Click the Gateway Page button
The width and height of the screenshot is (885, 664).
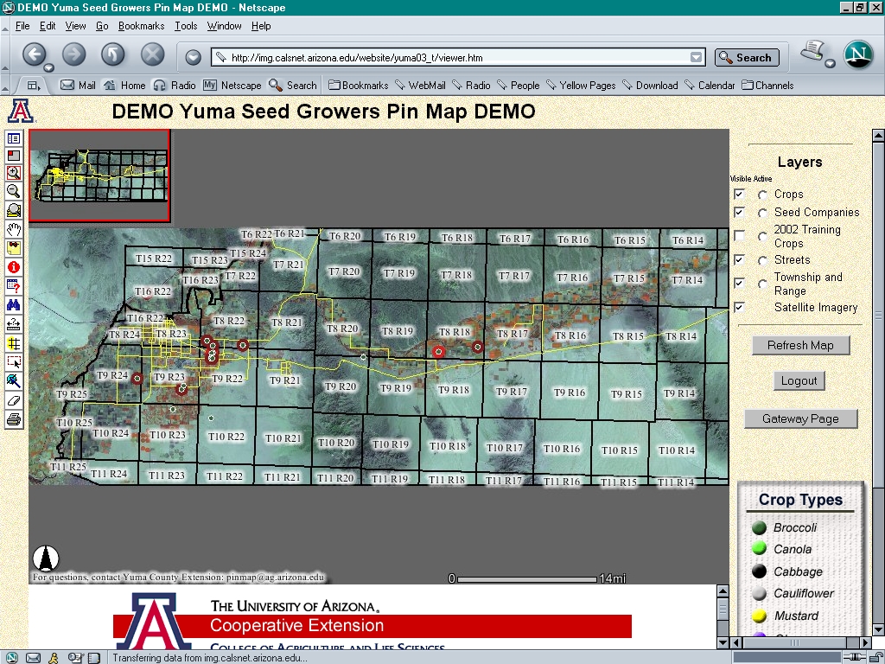click(800, 419)
